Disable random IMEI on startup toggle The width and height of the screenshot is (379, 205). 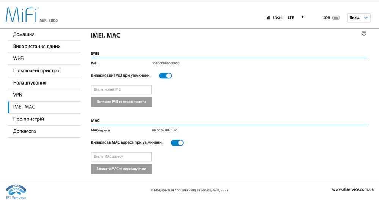pos(165,75)
